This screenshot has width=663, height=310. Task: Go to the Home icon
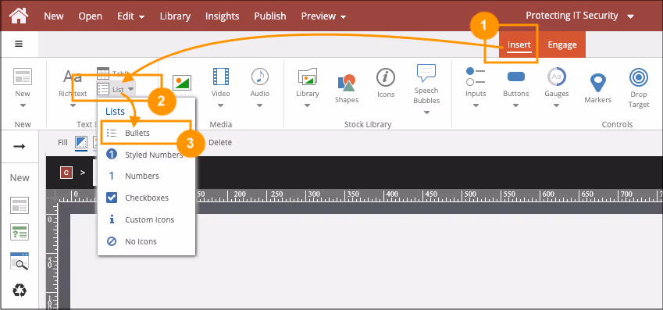coord(19,16)
